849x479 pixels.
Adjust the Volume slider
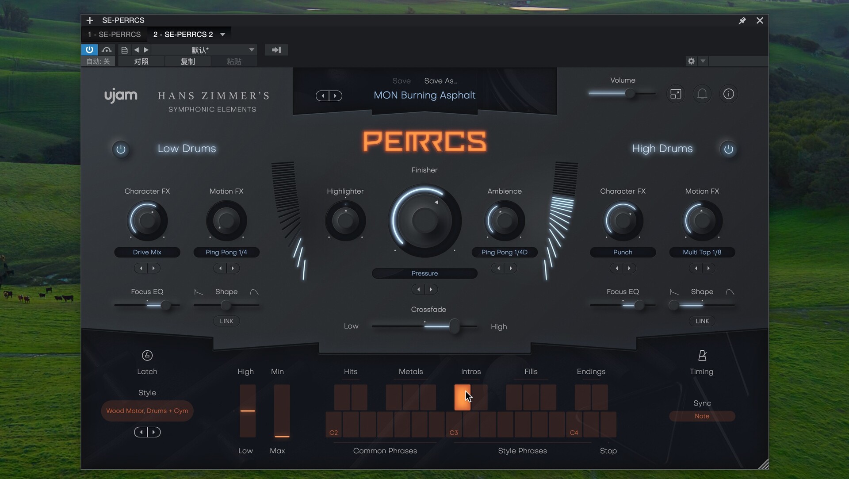point(622,93)
